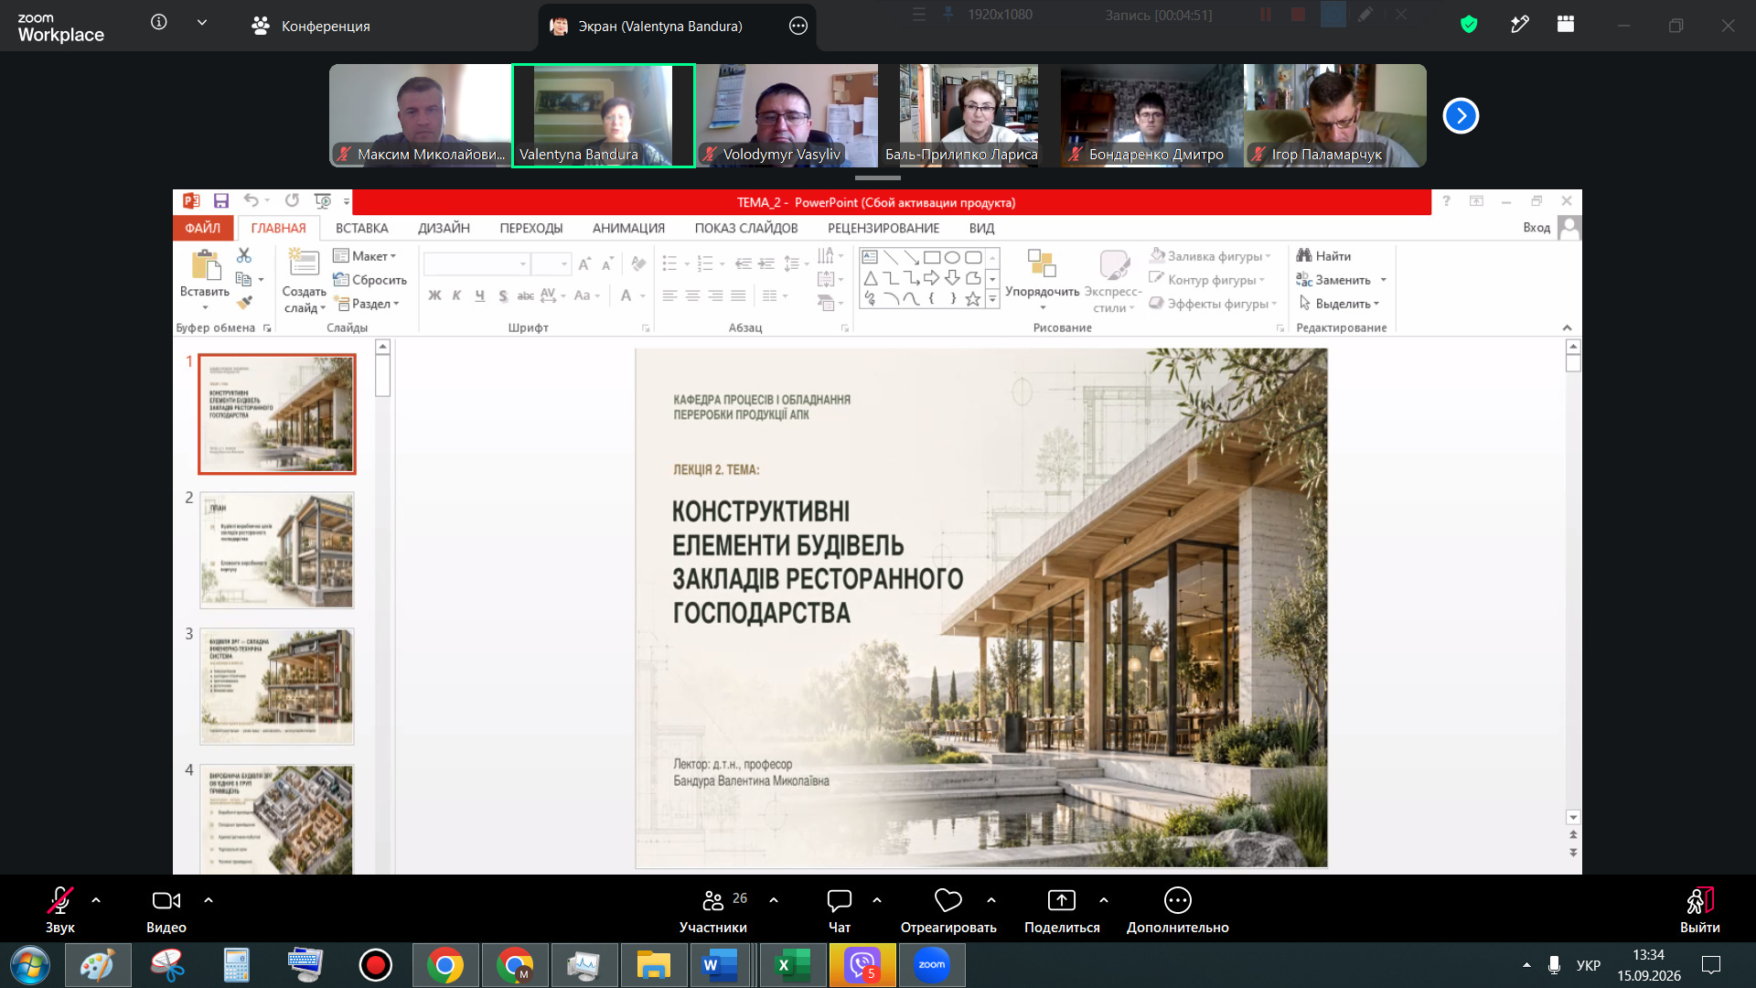Open shared screen options ellipsis button
This screenshot has height=988, width=1756.
point(798,26)
